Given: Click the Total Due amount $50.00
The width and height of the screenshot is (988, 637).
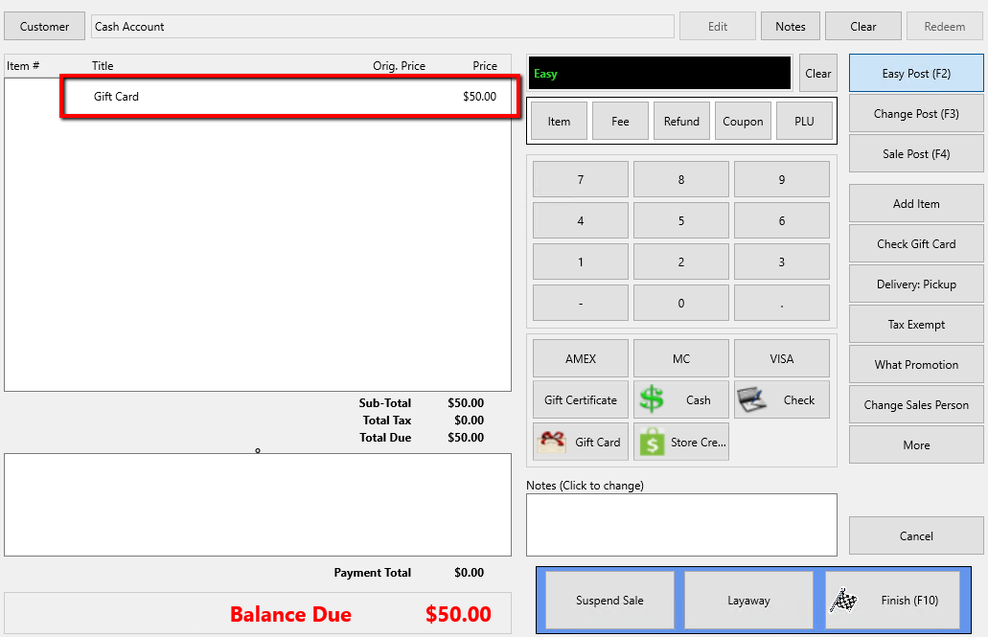Looking at the screenshot, I should point(466,437).
